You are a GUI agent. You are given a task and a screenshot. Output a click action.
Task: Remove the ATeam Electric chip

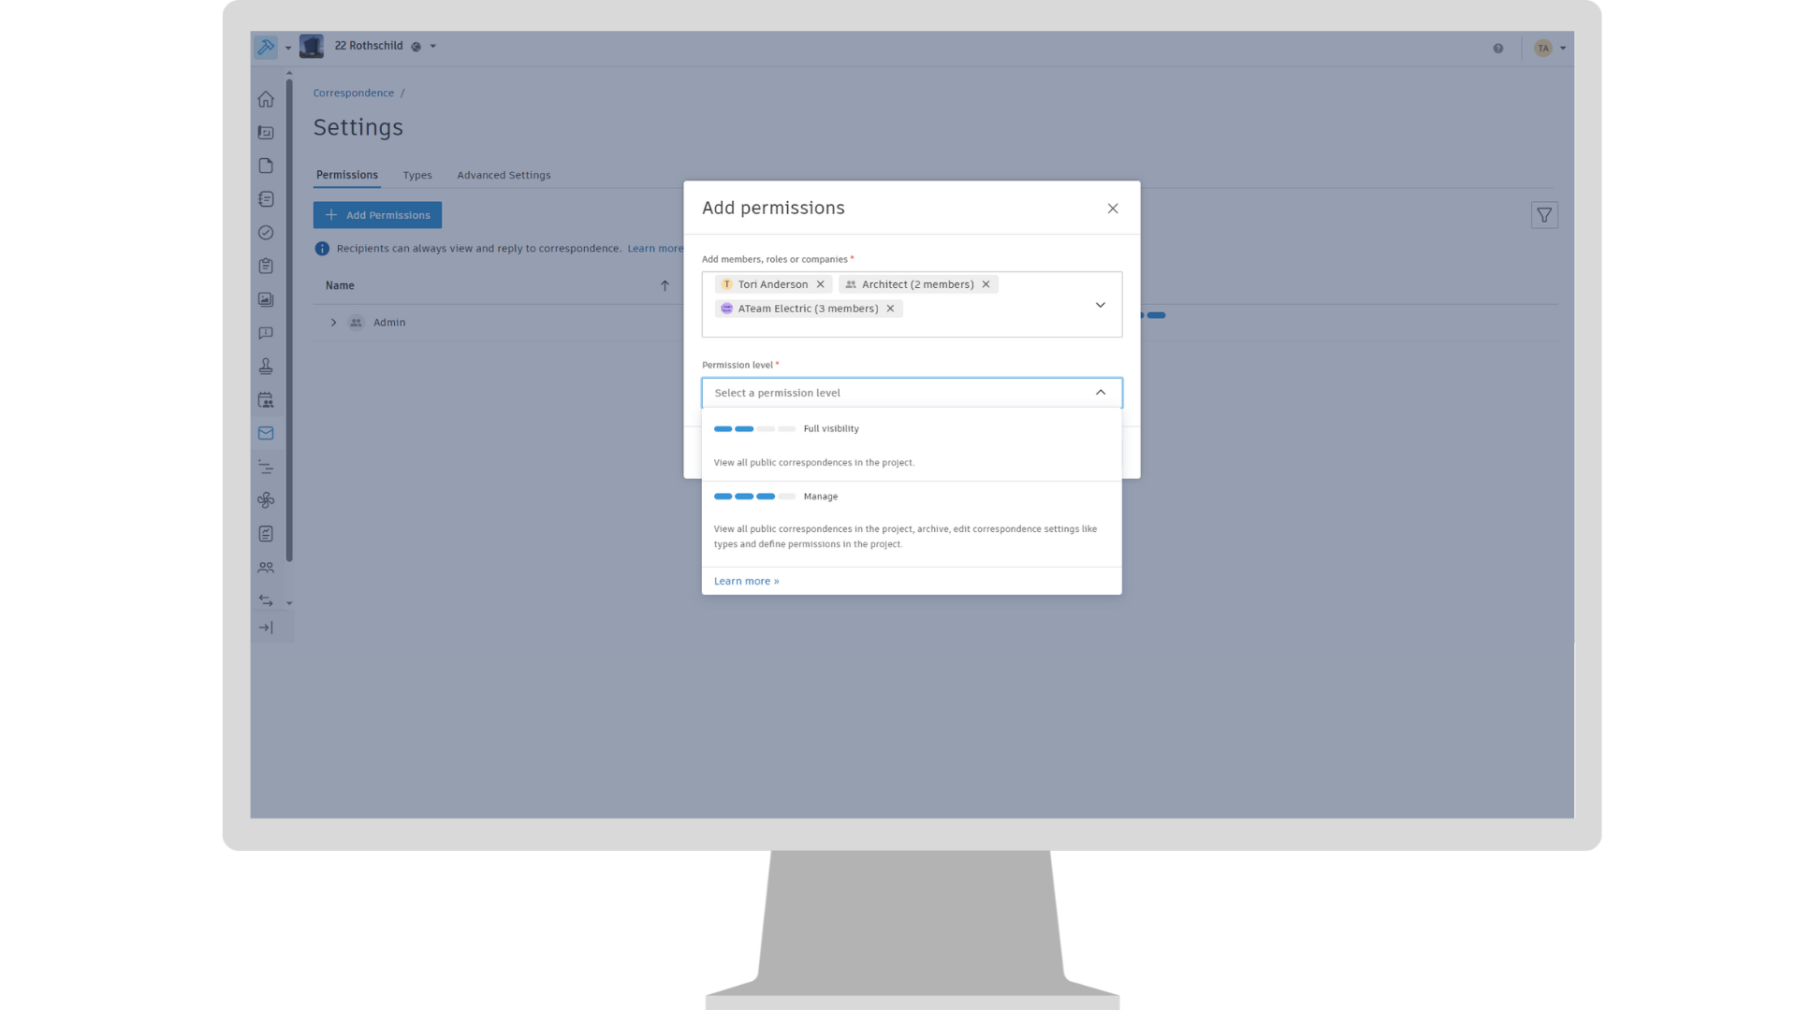(x=890, y=309)
